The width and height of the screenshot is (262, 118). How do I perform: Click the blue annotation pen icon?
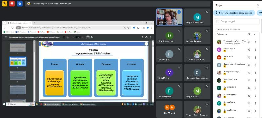20,3
